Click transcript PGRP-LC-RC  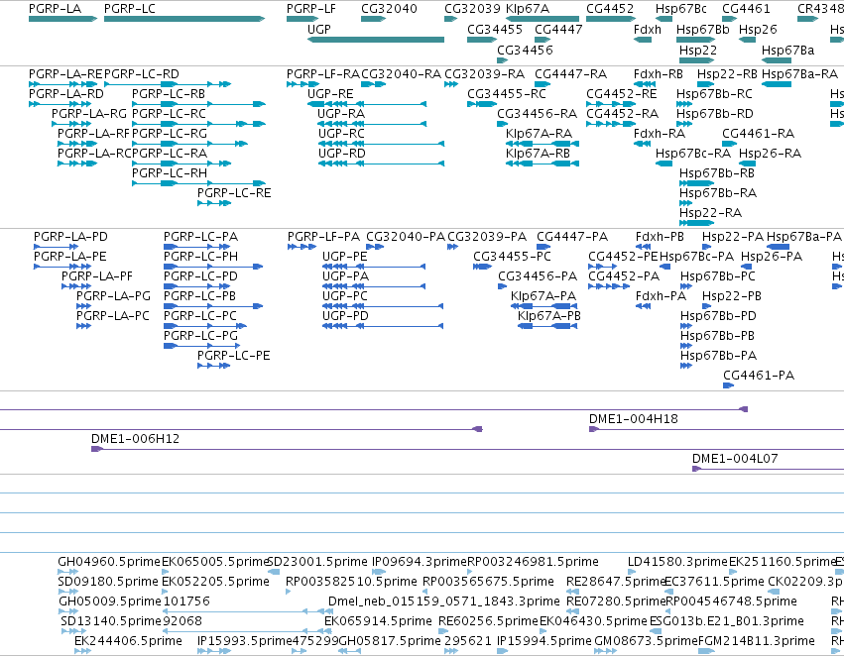click(198, 124)
